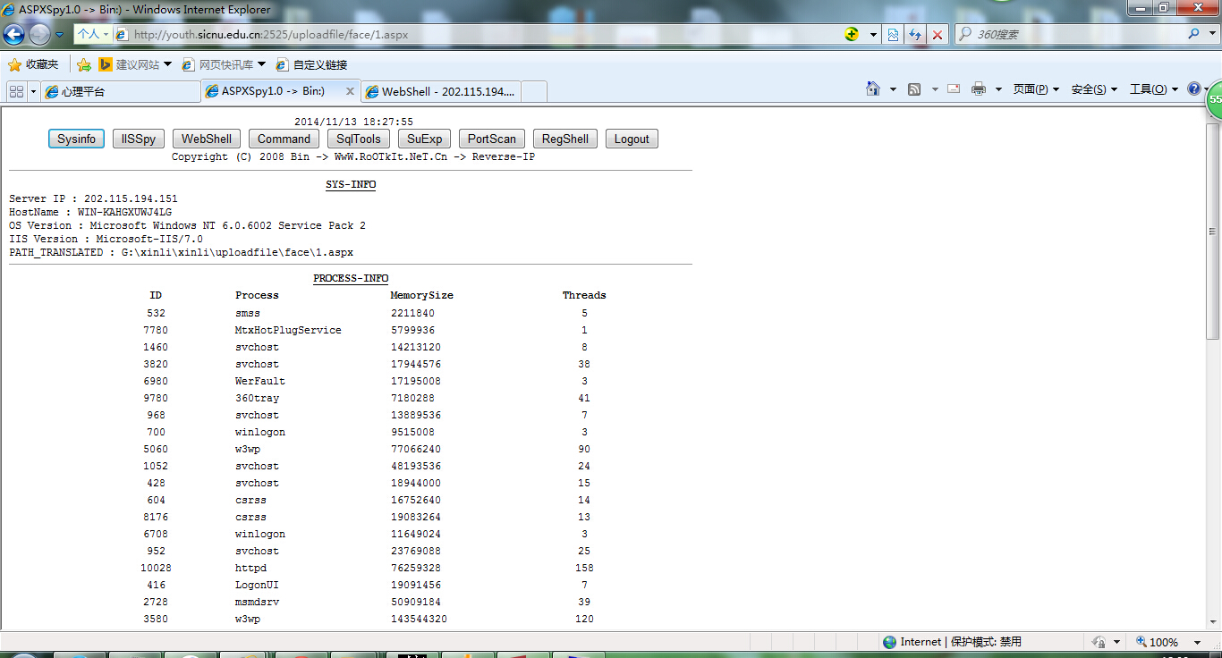Expand the print options dropdown arrow

point(998,89)
